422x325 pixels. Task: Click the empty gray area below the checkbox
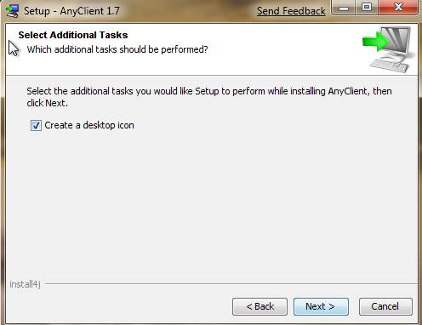[x=211, y=204]
